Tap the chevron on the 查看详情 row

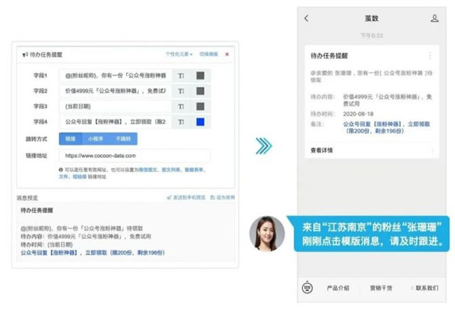click(x=433, y=150)
